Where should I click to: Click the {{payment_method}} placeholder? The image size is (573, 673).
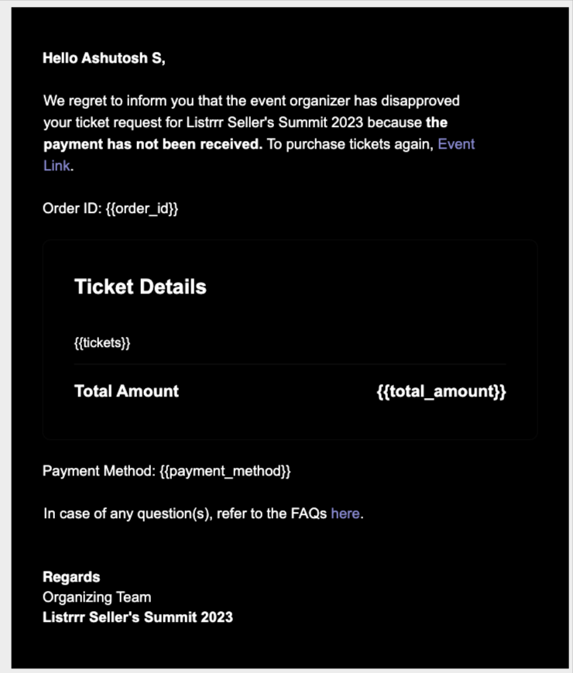pos(225,471)
